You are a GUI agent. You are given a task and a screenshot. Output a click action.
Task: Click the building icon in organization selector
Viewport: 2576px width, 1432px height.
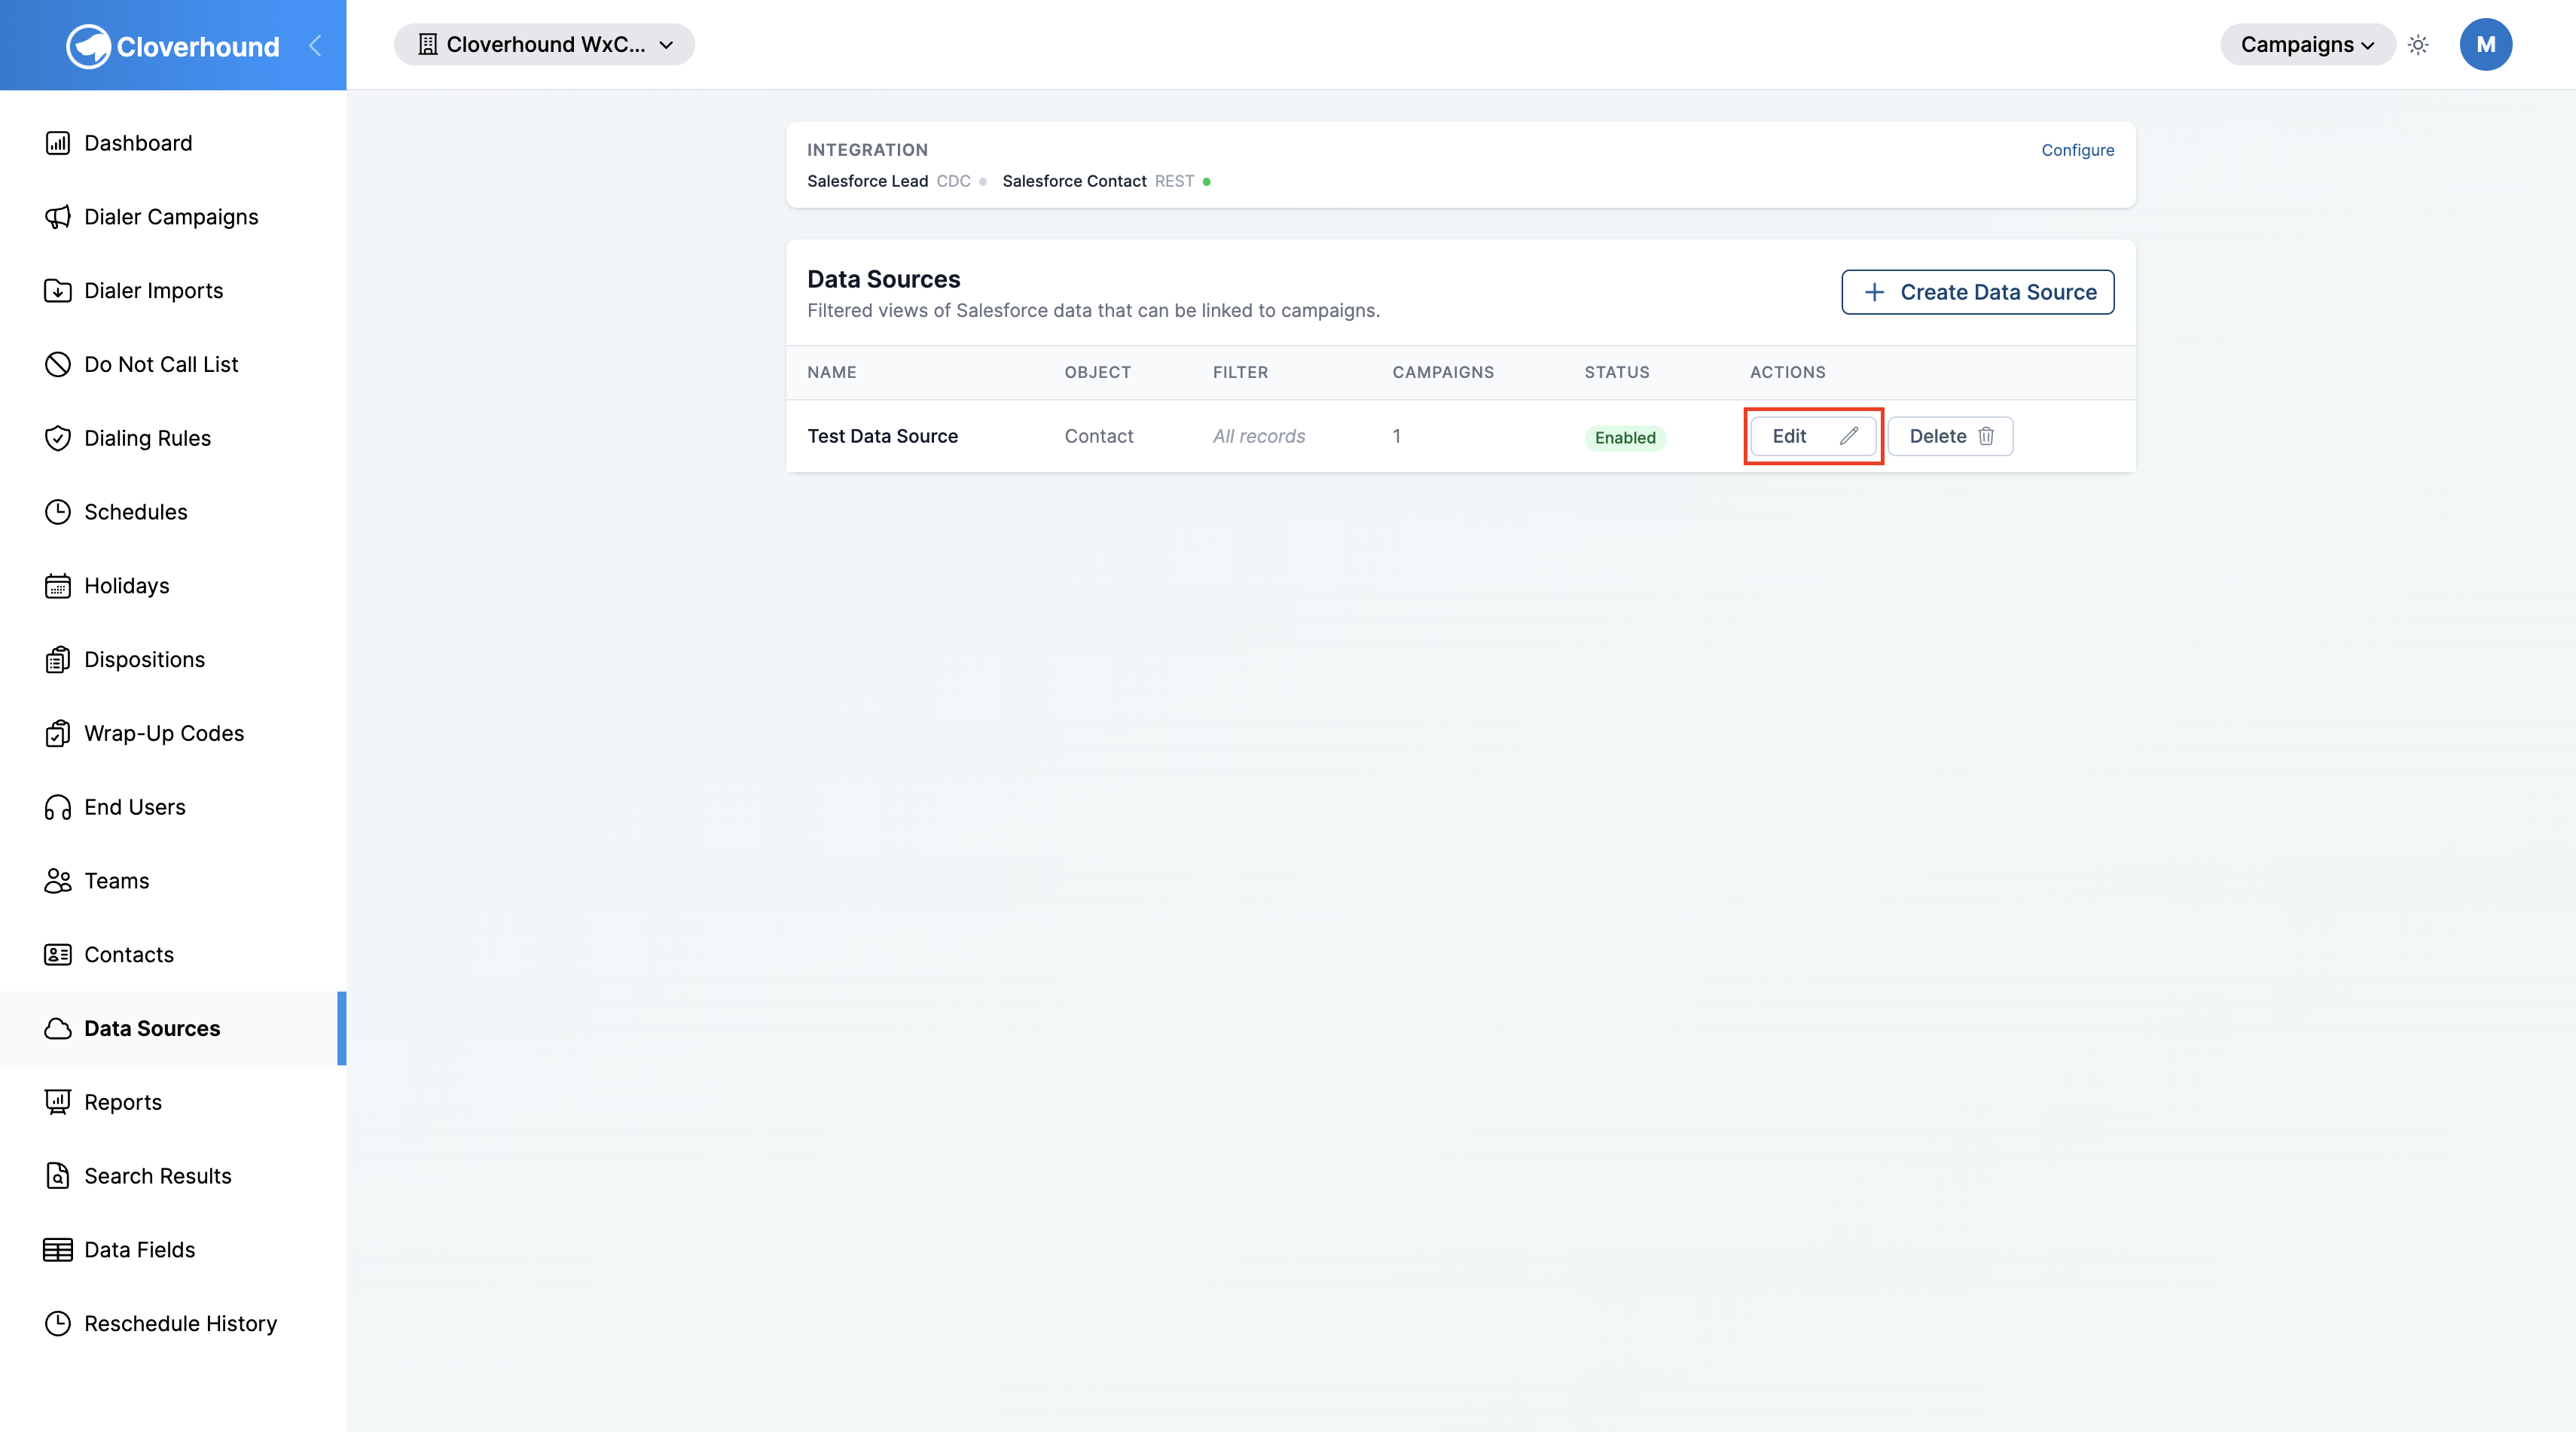click(428, 45)
